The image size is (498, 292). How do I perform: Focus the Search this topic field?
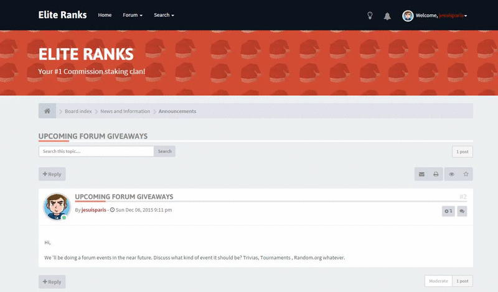point(96,151)
